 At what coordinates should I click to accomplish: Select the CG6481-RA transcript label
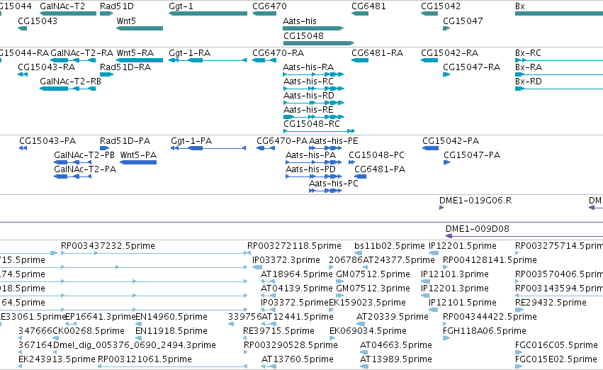point(377,52)
